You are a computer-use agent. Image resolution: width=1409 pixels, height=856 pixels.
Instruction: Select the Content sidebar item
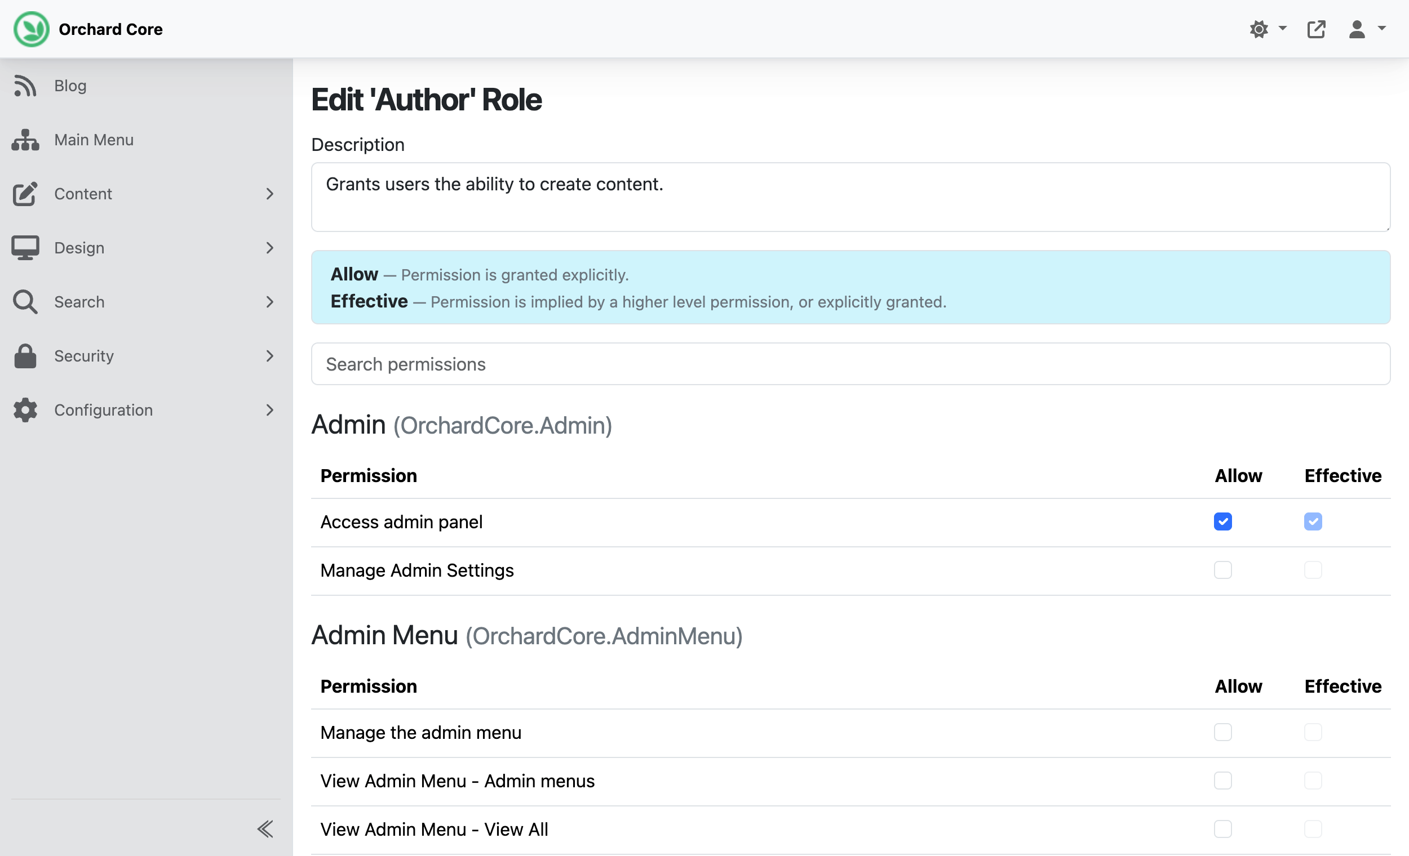(147, 194)
